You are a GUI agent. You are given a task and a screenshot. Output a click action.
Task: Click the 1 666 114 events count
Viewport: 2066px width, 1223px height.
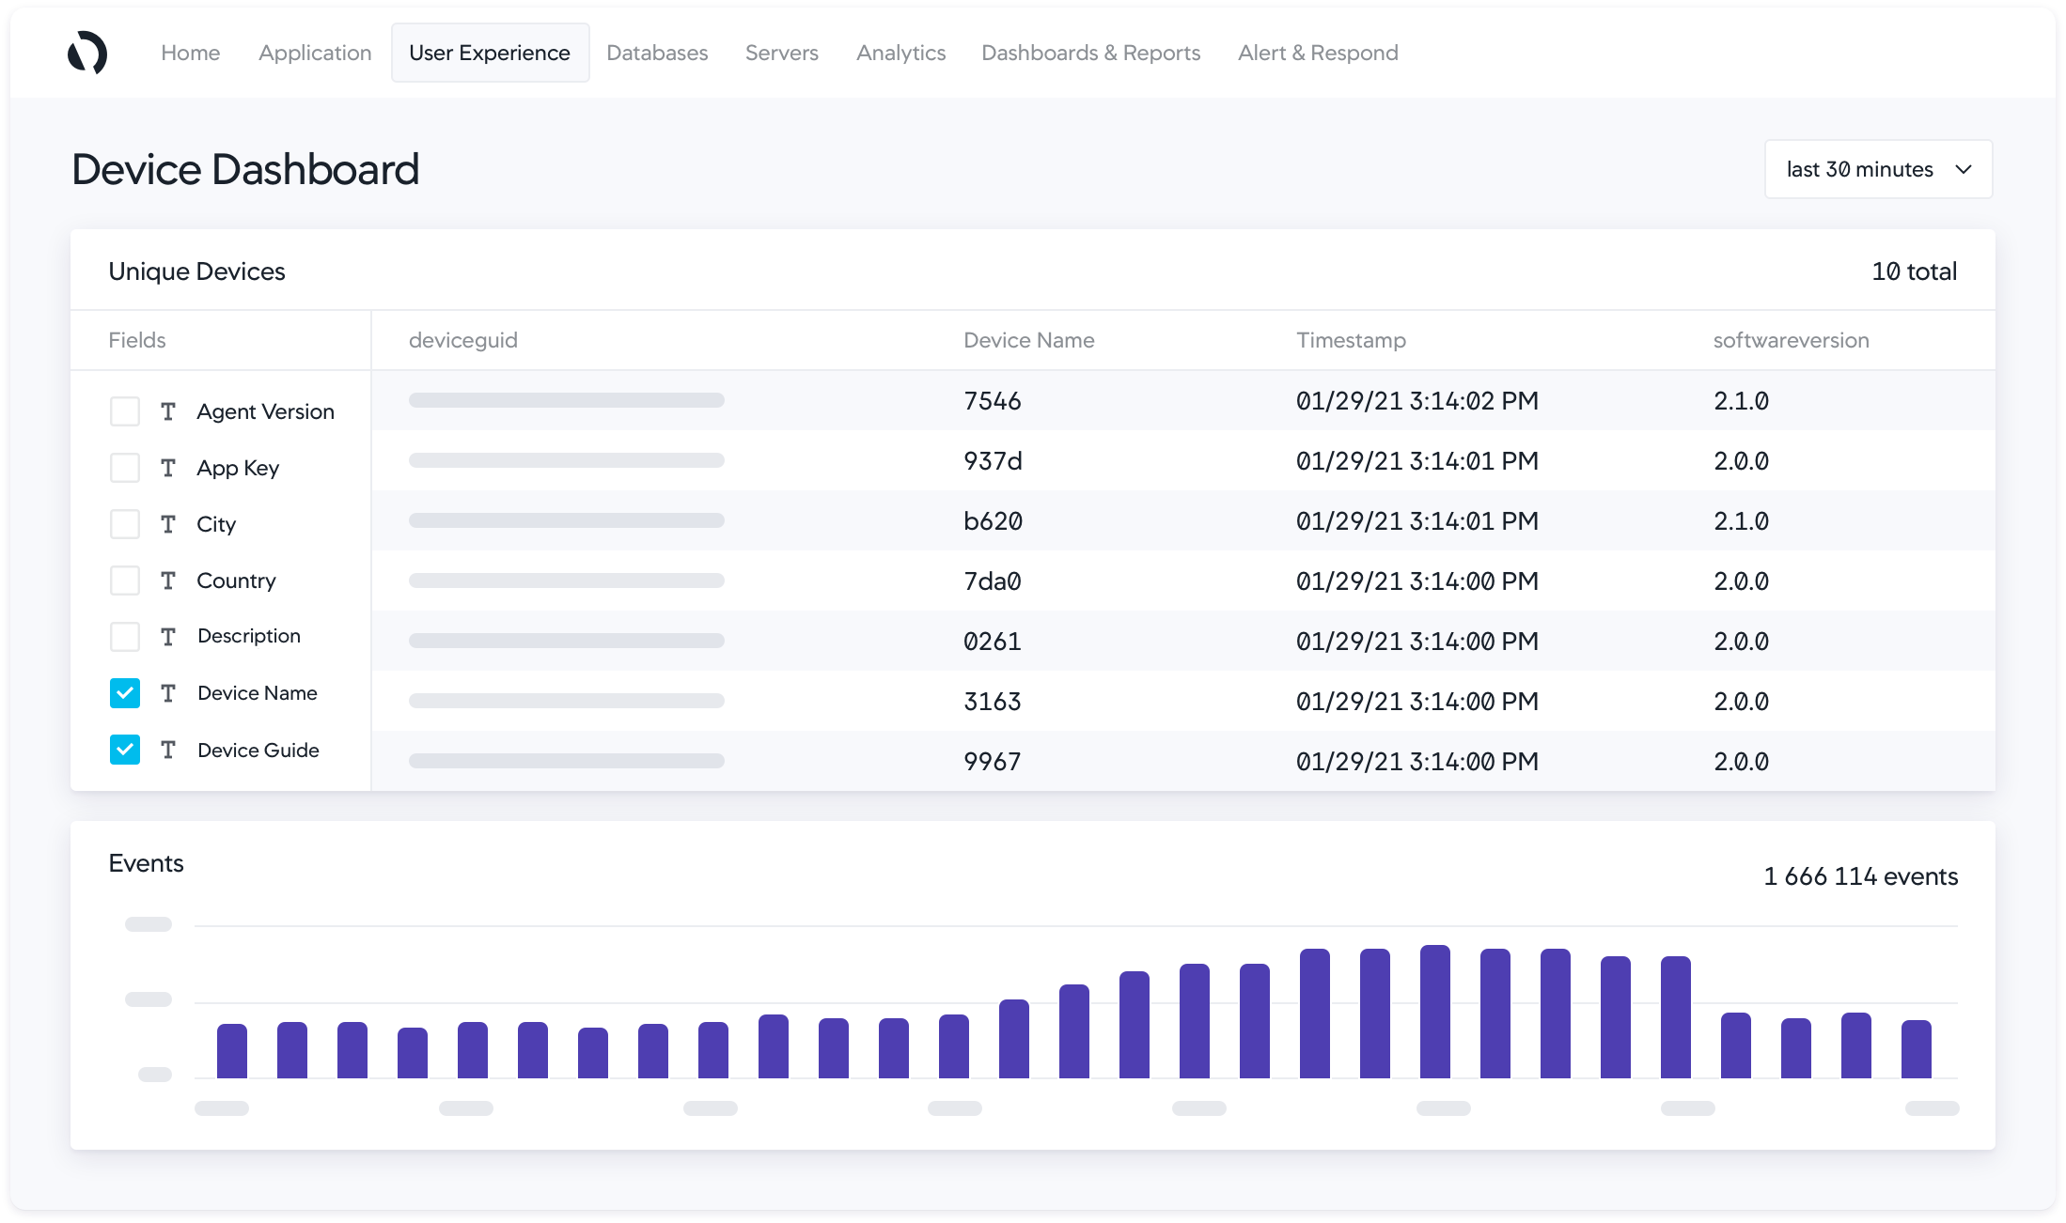pyautogui.click(x=1861, y=876)
